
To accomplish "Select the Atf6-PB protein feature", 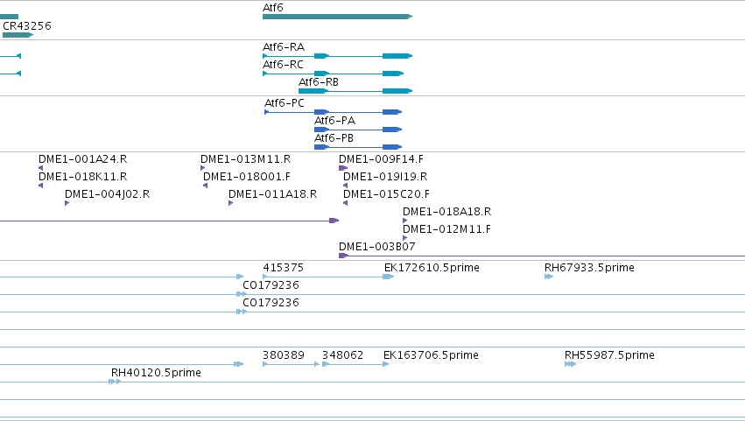I will tap(358, 147).
